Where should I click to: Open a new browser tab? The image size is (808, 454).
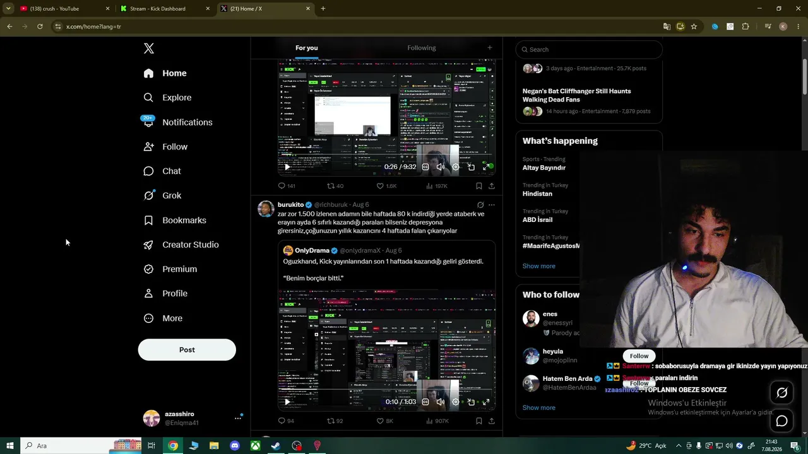[323, 9]
